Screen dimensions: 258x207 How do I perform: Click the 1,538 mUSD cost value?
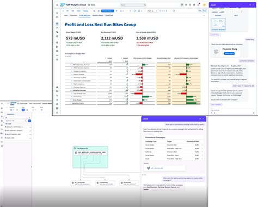(147, 38)
